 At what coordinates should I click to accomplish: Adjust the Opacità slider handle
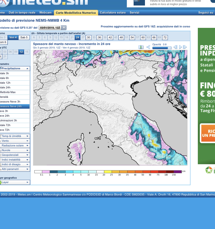coord(169,48)
